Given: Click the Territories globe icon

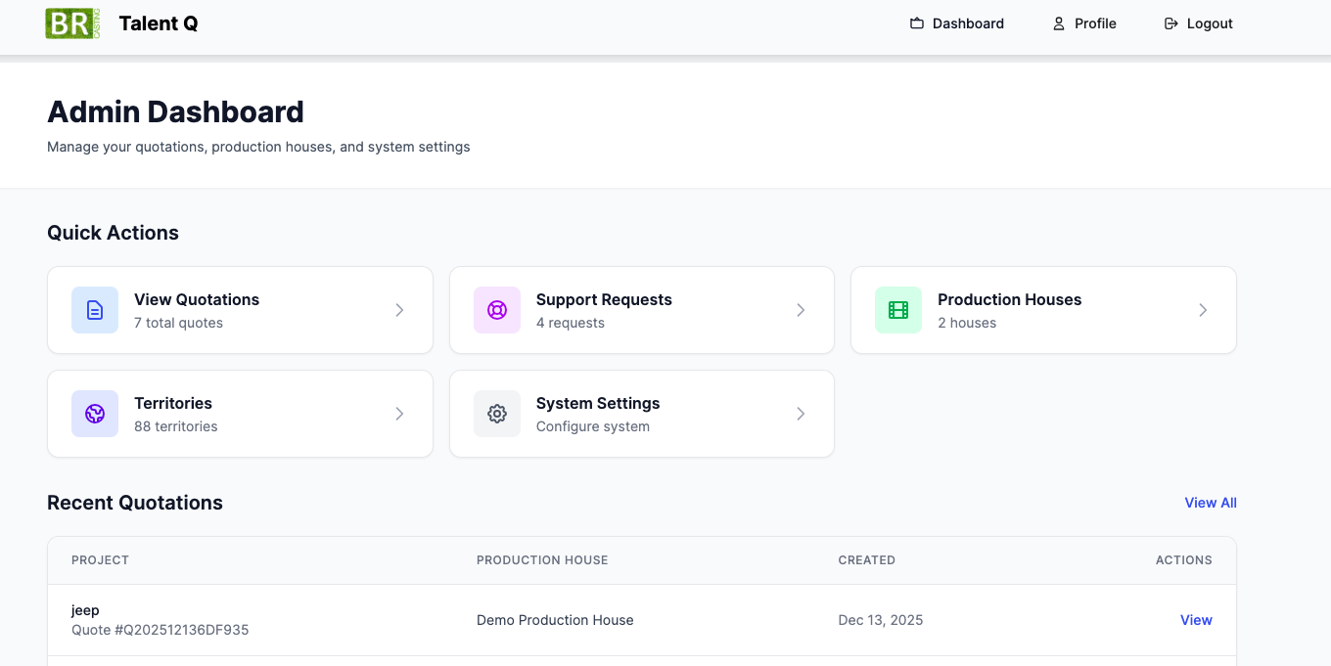Looking at the screenshot, I should pyautogui.click(x=95, y=414).
